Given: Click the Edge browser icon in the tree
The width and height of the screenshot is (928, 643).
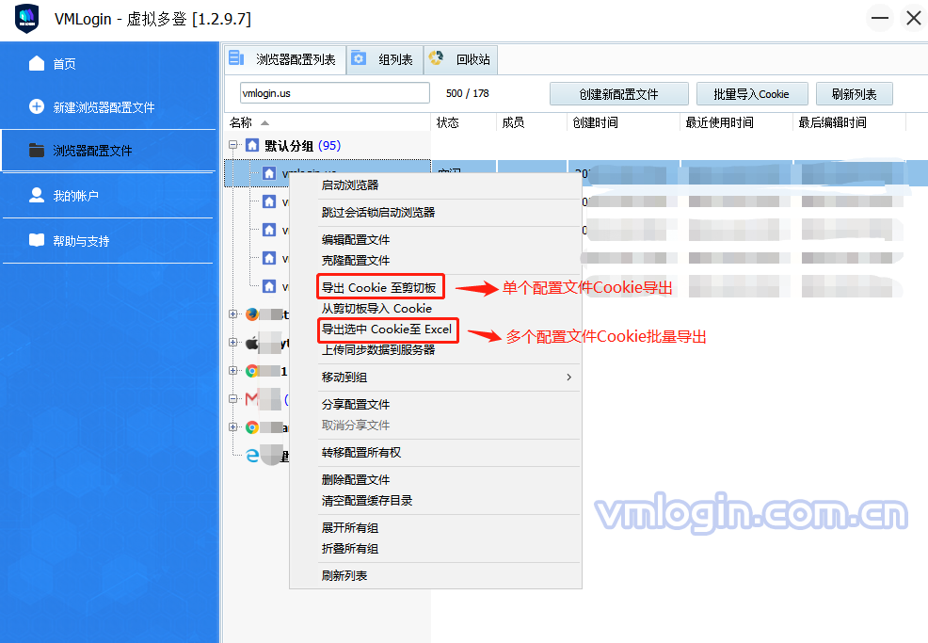Looking at the screenshot, I should [x=252, y=456].
